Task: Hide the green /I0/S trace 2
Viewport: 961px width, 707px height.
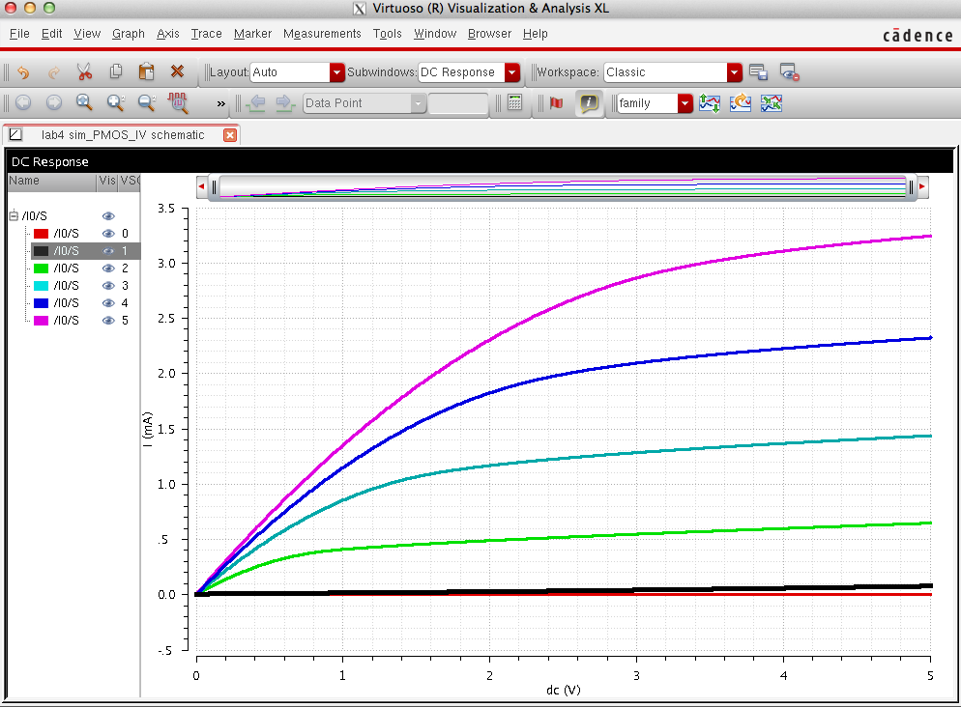Action: pyautogui.click(x=108, y=269)
